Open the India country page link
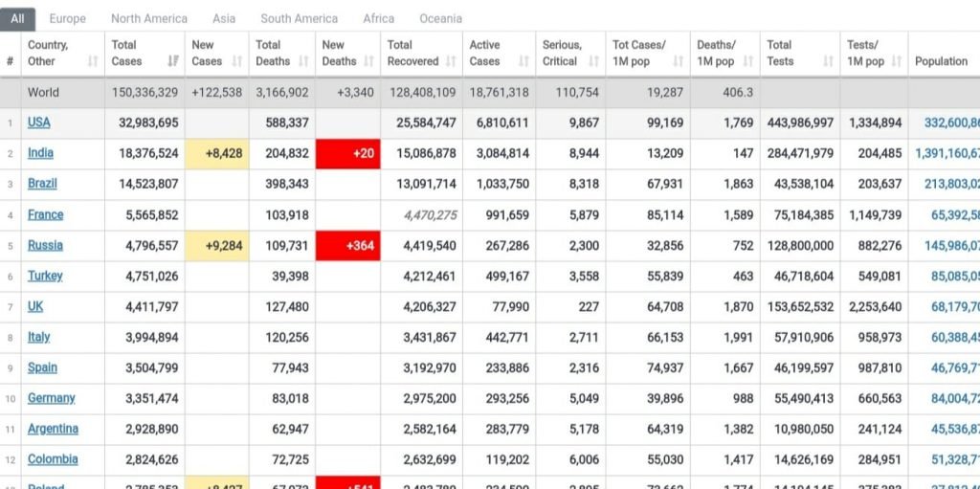The width and height of the screenshot is (980, 489). coord(40,153)
